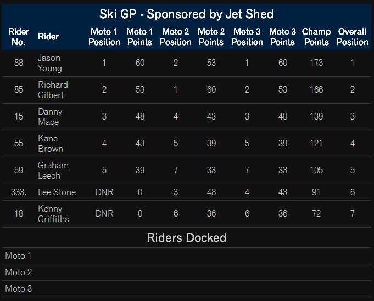Screen dimensions: 374x301
Task: Click rider name Richard Gilbert
Action: click(x=53, y=90)
